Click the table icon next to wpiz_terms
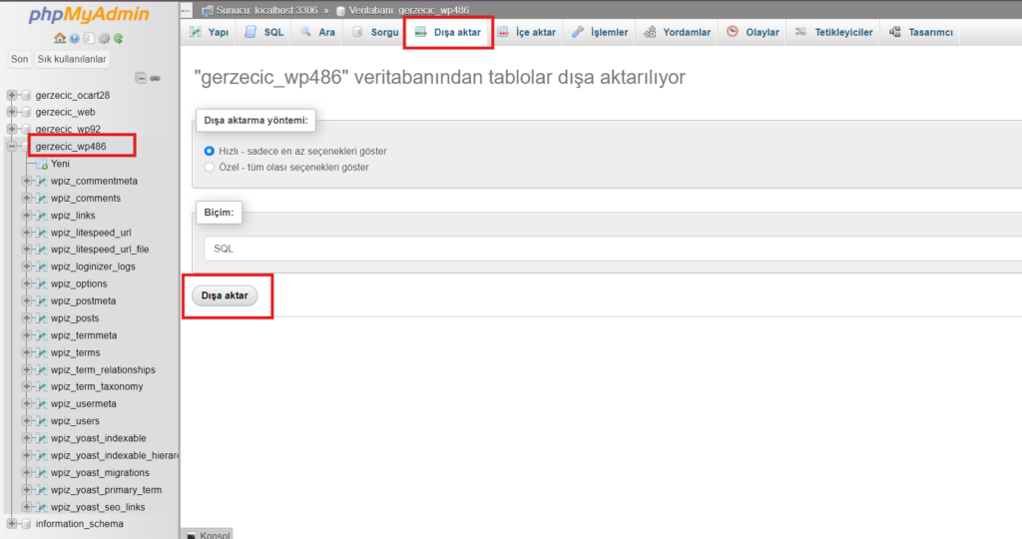 [42, 352]
